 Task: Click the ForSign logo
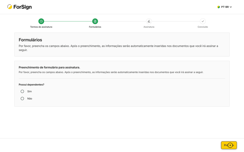point(20,7)
